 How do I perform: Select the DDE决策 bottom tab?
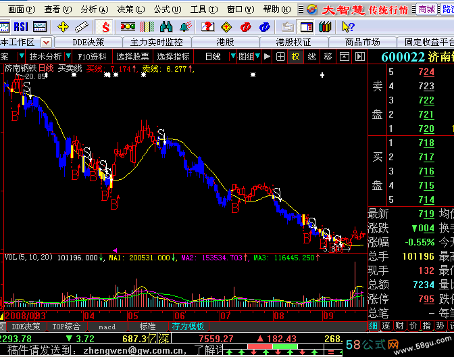tap(26, 327)
